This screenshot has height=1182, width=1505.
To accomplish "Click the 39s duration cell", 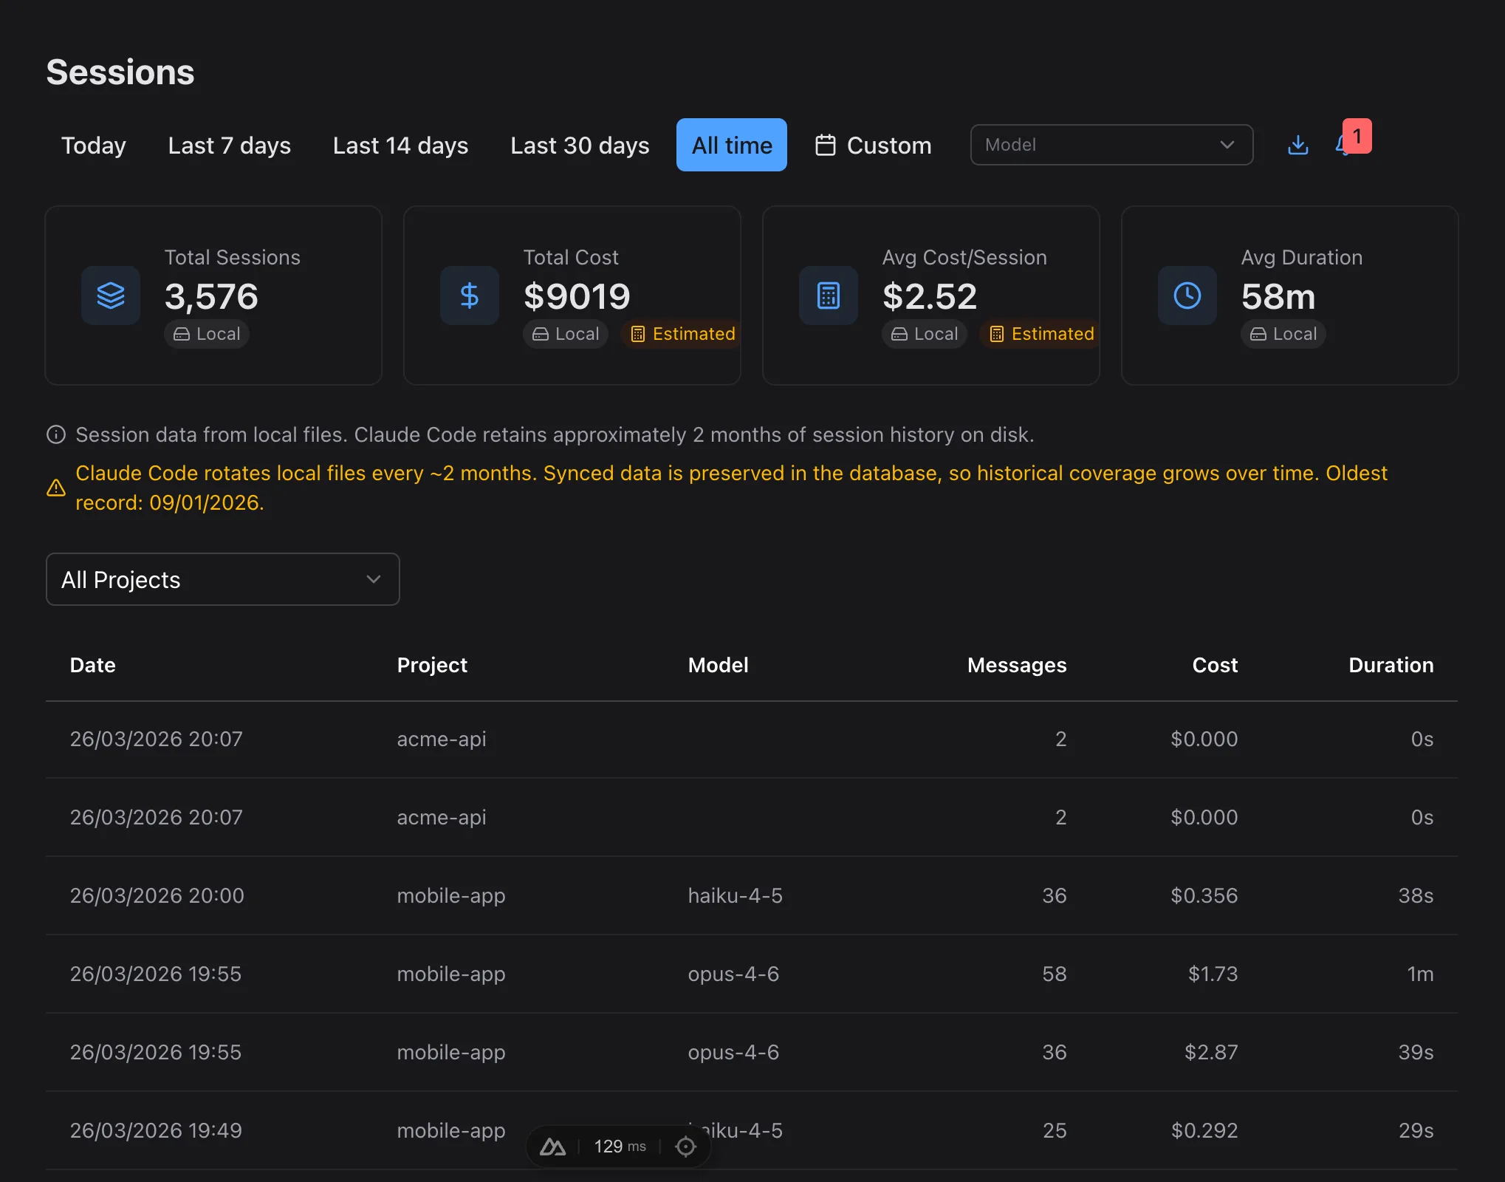I will click(x=1416, y=1052).
